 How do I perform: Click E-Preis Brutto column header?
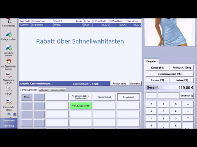101,21
